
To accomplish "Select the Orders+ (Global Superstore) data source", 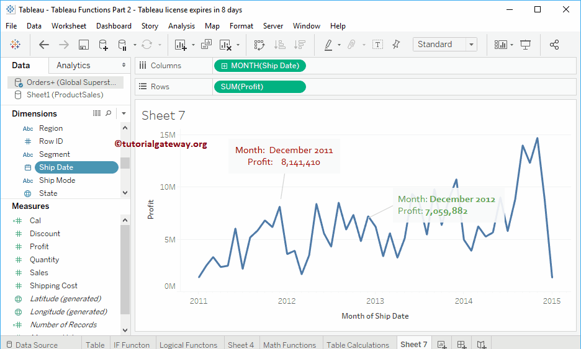I will pyautogui.click(x=66, y=82).
